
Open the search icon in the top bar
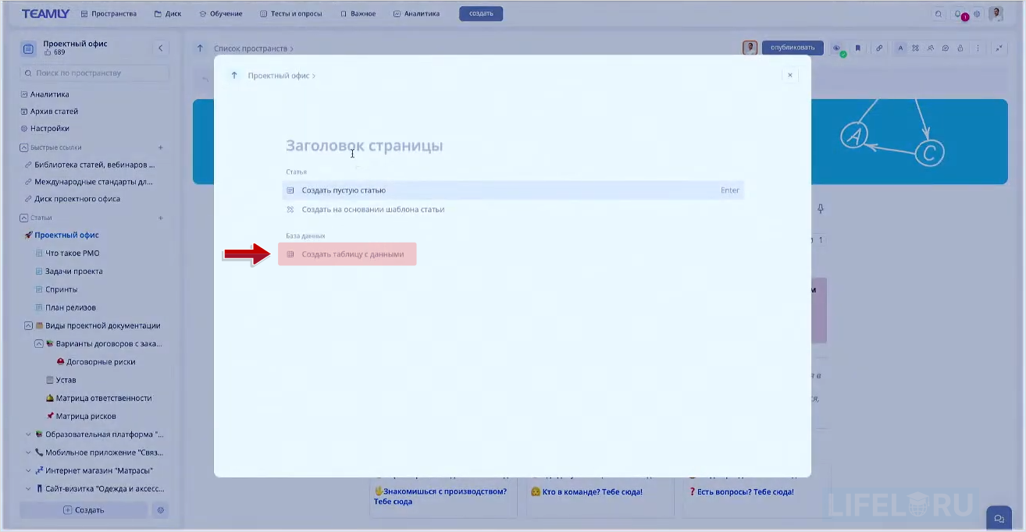[x=939, y=13]
